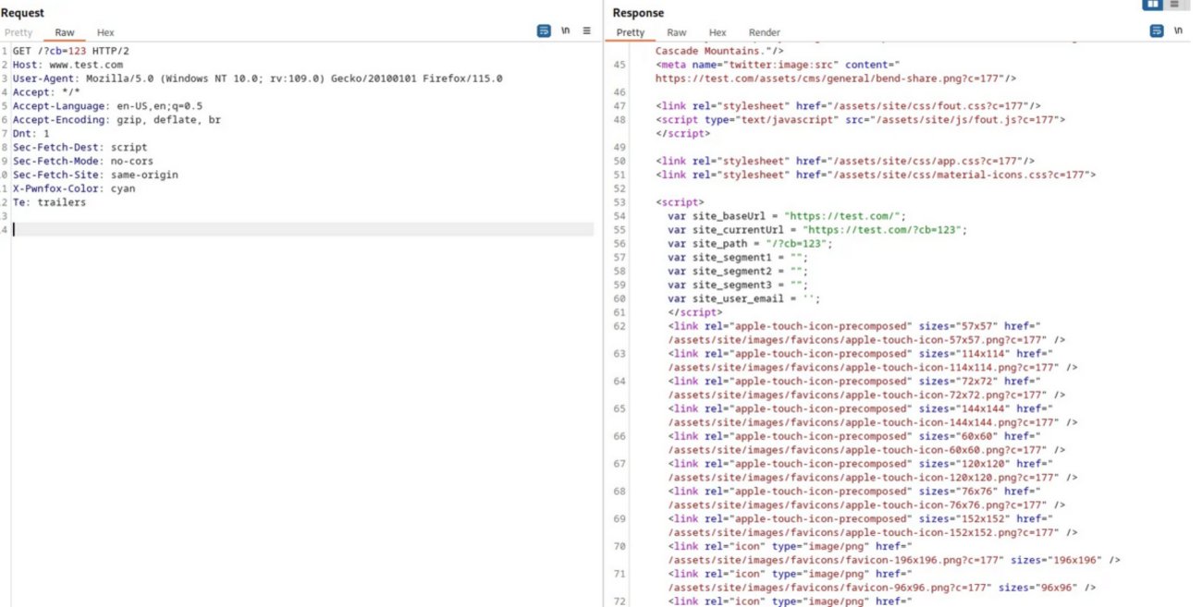1202x607 pixels.
Task: Click the 'var site_segment2' line
Action: point(738,272)
